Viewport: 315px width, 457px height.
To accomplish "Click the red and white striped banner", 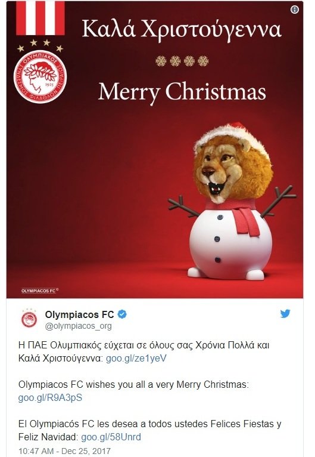I will [40, 18].
